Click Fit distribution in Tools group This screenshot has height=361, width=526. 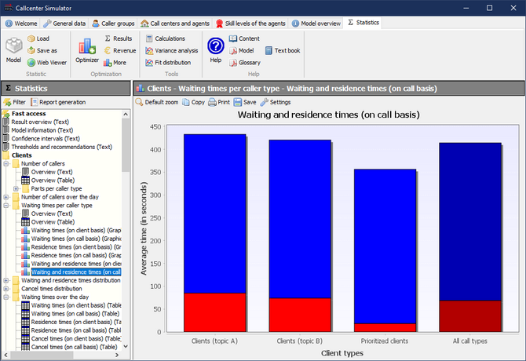[170, 63]
